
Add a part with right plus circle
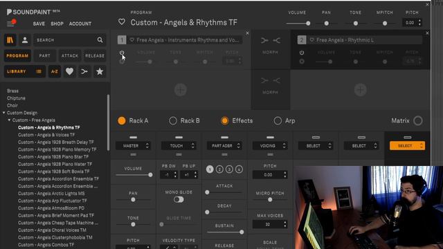pos(361,90)
